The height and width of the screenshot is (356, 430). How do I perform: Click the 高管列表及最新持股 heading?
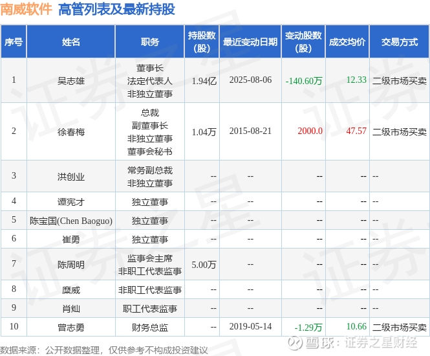(x=116, y=9)
